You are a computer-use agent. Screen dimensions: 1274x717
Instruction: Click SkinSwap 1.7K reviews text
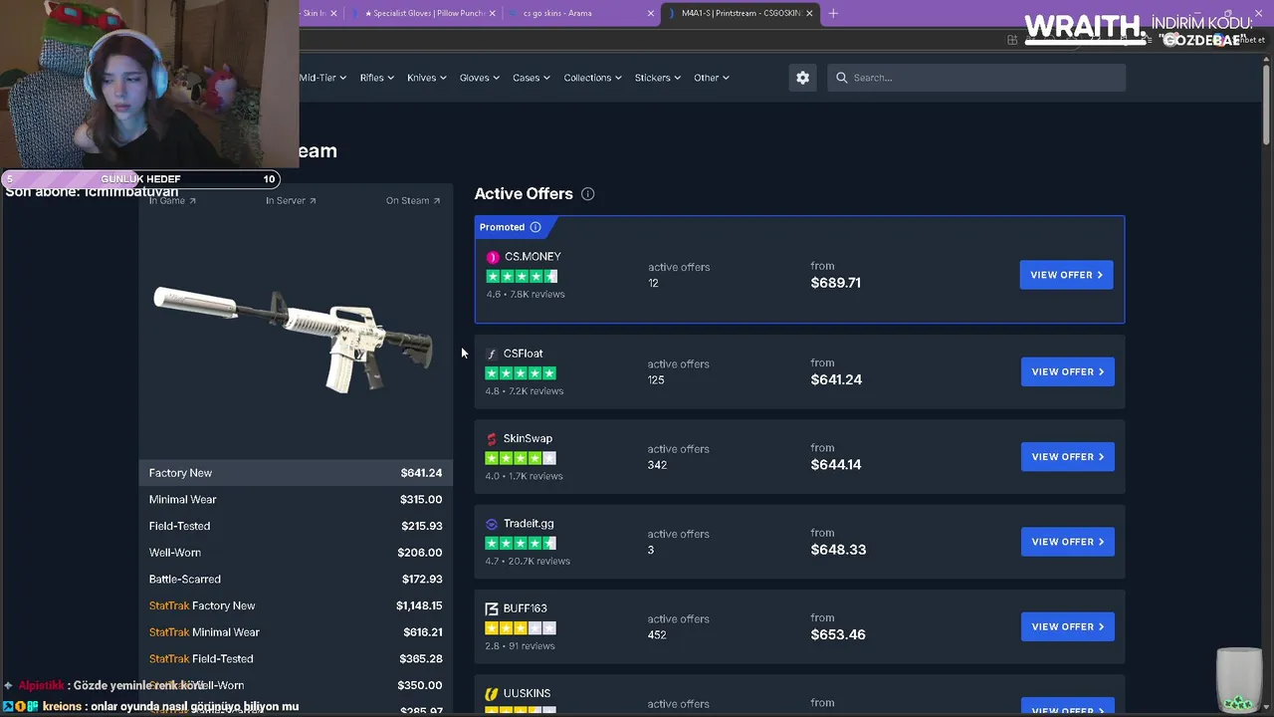[524, 476]
